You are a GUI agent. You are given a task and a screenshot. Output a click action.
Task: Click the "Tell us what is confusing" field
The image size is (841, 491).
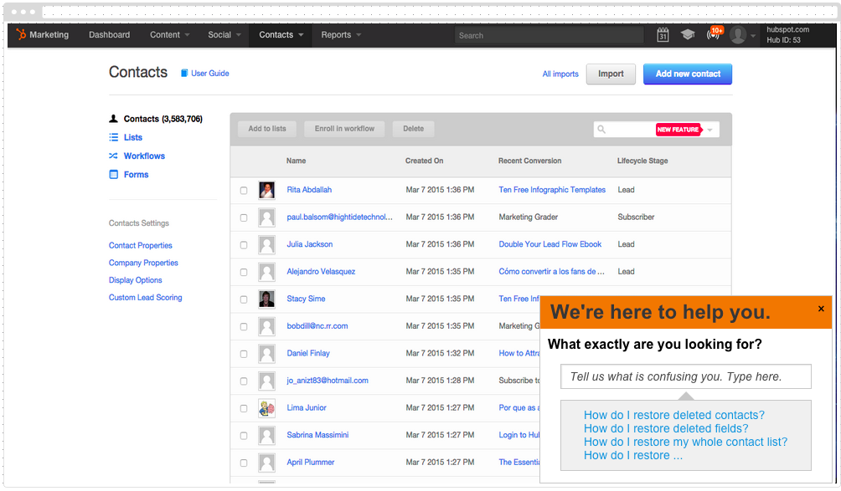coord(685,376)
